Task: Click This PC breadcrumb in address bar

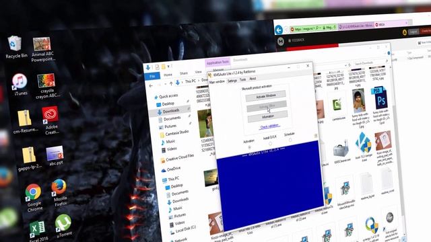Action: 190,81
